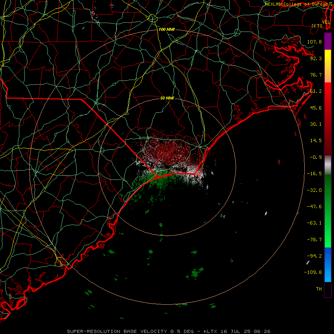The height and width of the screenshot is (334, 334).
Task: Click the -78.7 velocity scale value
Action: [x=314, y=240]
